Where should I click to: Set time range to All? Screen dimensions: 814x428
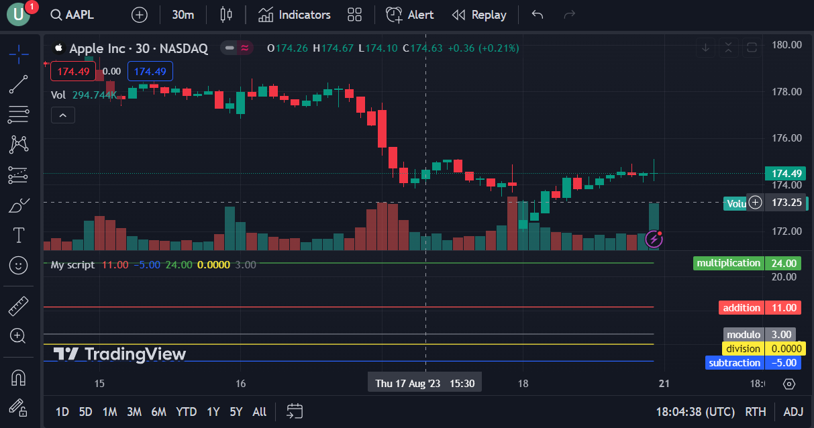259,412
